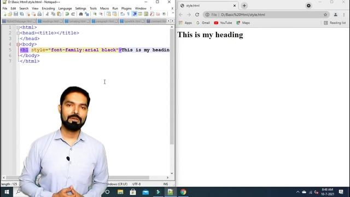Collapse the html tag fold marker on line 1
The height and width of the screenshot is (197, 350).
click(18, 27)
